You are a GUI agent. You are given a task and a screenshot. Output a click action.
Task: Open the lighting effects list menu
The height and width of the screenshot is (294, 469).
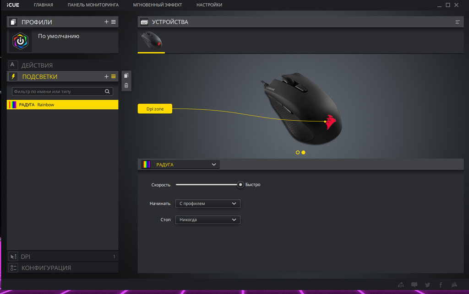pyautogui.click(x=114, y=76)
